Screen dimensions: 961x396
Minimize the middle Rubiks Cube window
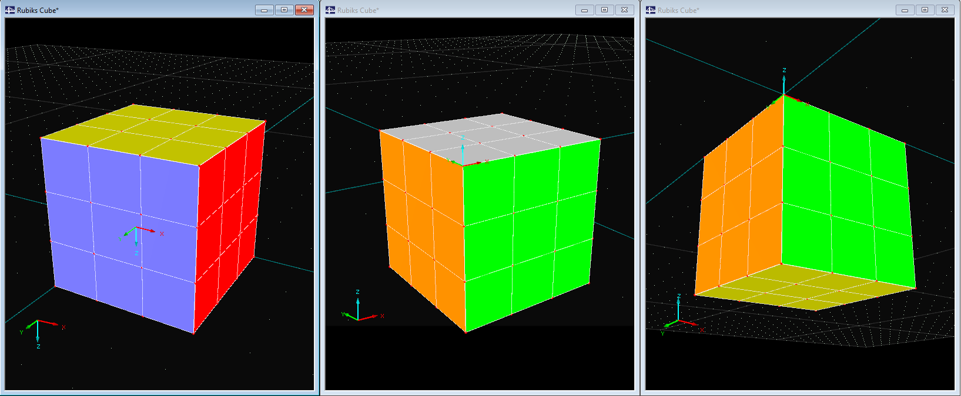(585, 10)
